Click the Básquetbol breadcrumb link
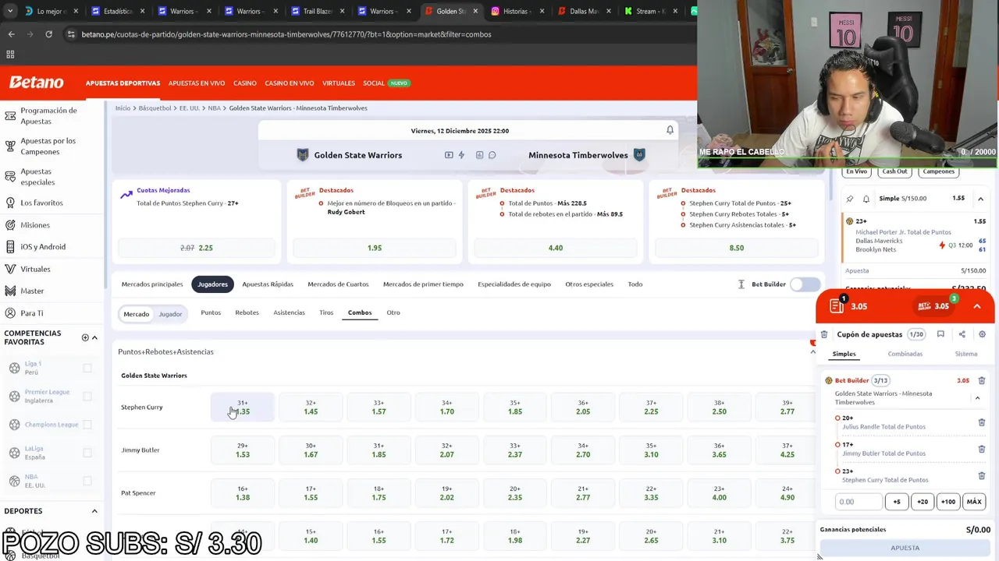The width and height of the screenshot is (999, 561). pos(155,108)
